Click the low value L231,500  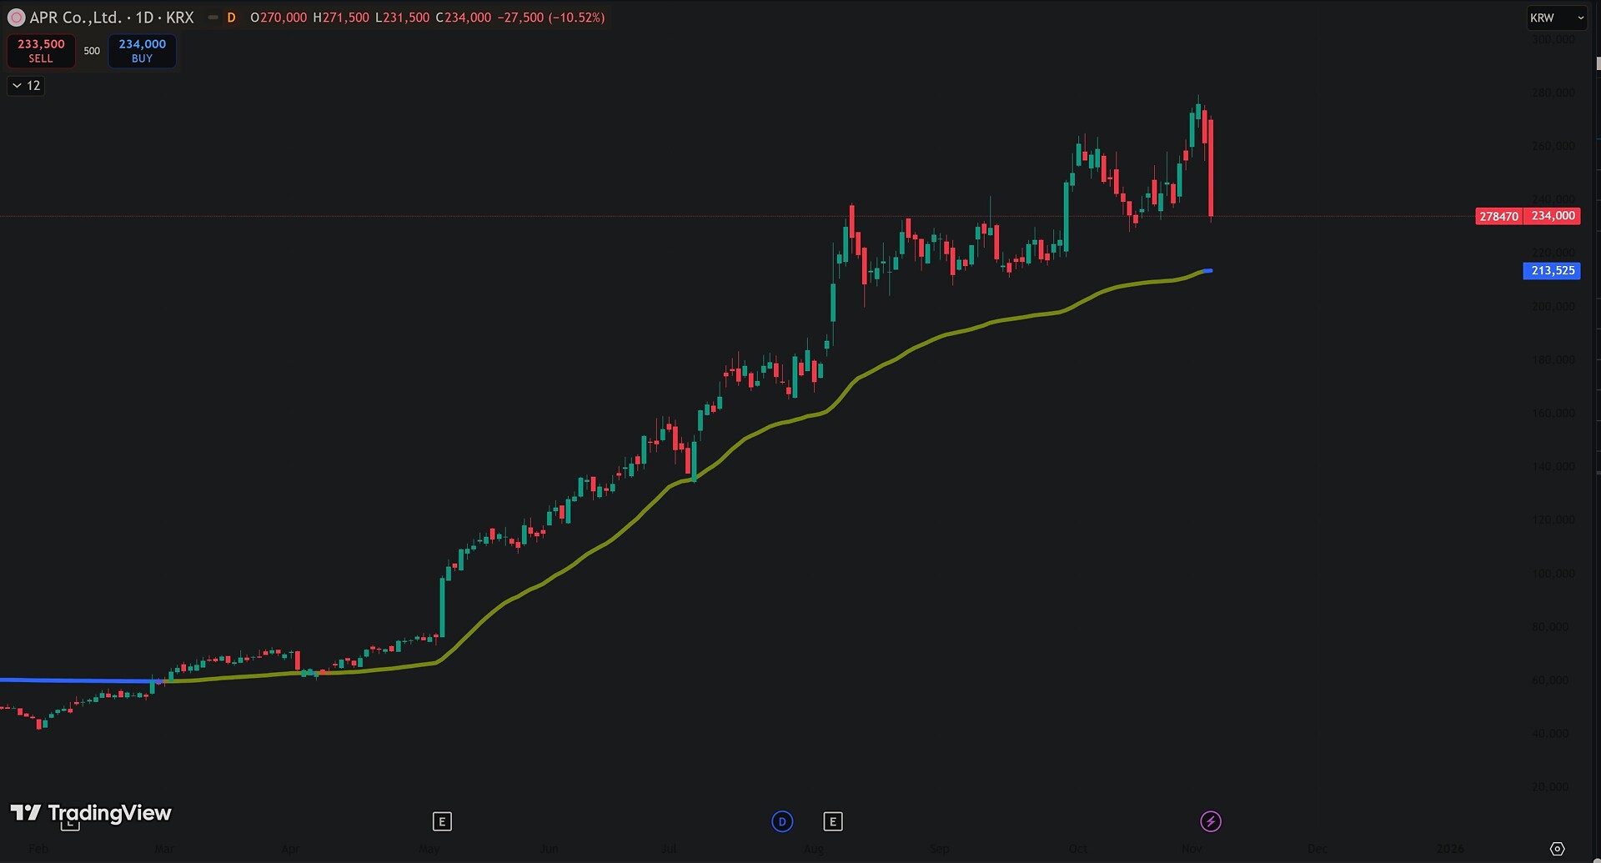(403, 18)
